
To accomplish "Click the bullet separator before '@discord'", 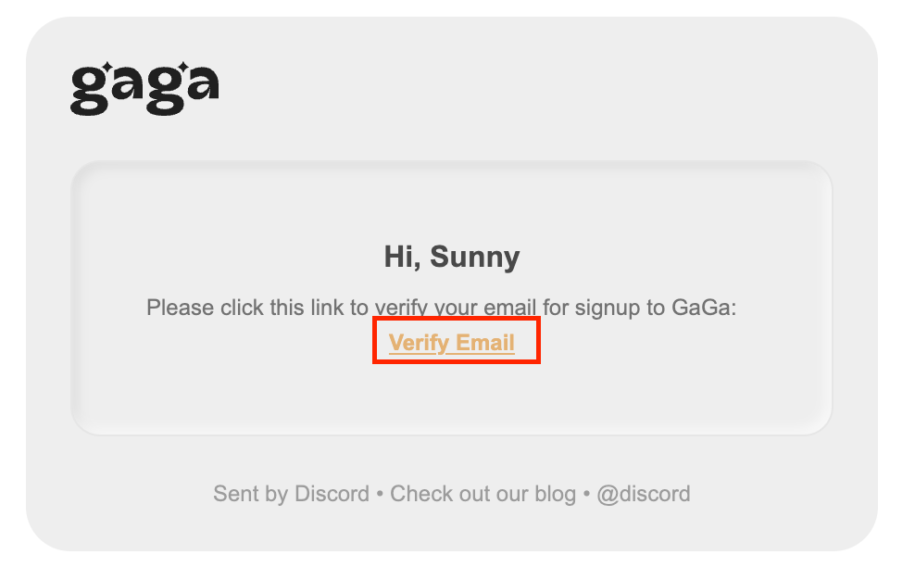I will [x=586, y=494].
